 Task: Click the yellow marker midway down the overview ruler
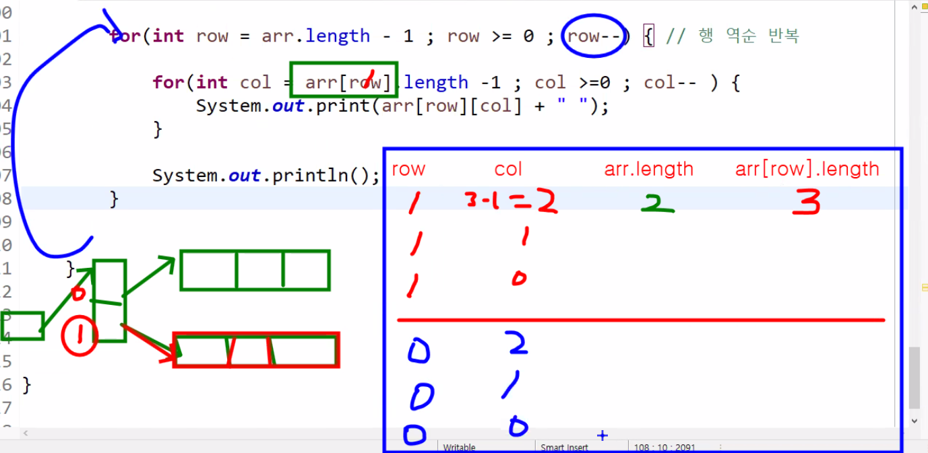click(924, 287)
